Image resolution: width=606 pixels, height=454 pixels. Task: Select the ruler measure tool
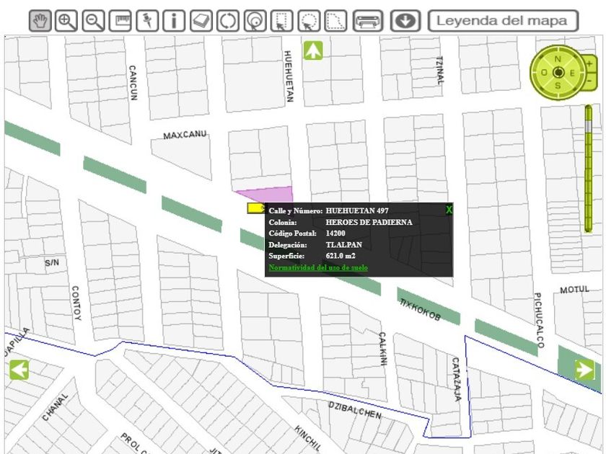[x=120, y=21]
